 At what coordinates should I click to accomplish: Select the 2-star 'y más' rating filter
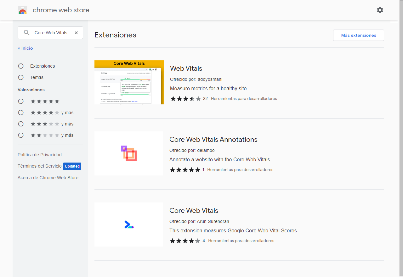pyautogui.click(x=20, y=135)
